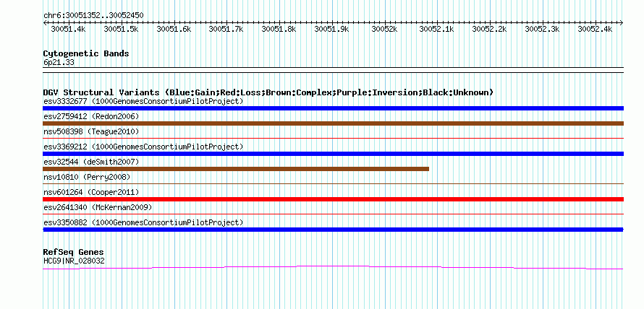
Task: Open the nsv10810 (Perry2008) label
Action: click(x=87, y=177)
